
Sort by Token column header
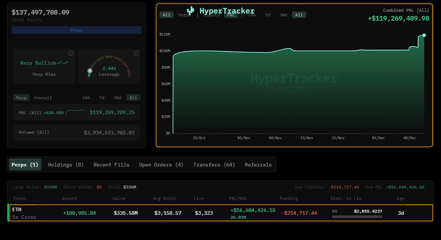[19, 198]
